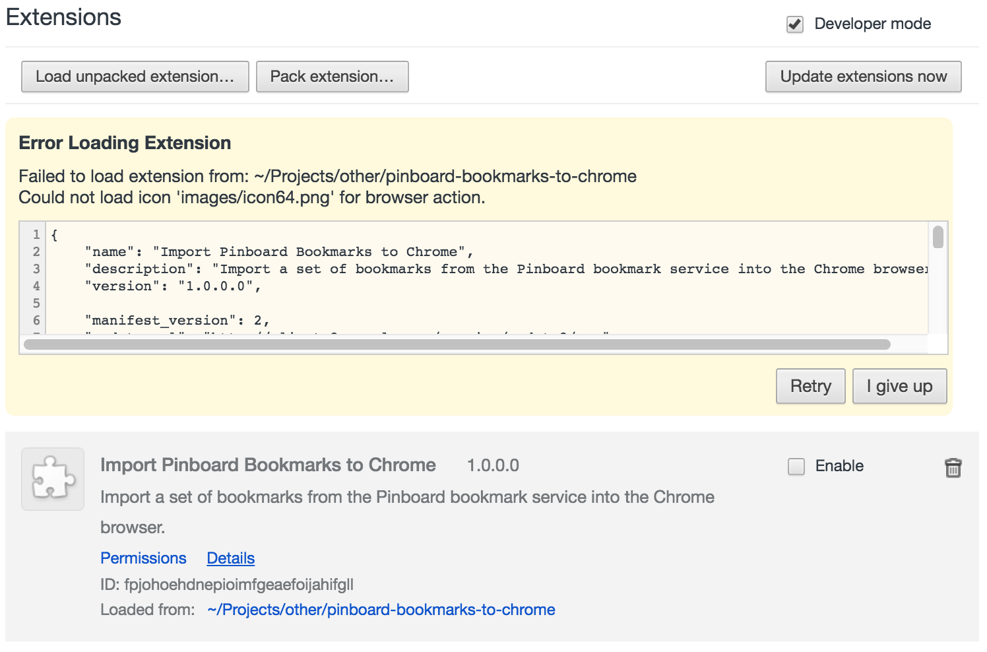Click the manifest code vertical scrollbar thumb

point(938,237)
